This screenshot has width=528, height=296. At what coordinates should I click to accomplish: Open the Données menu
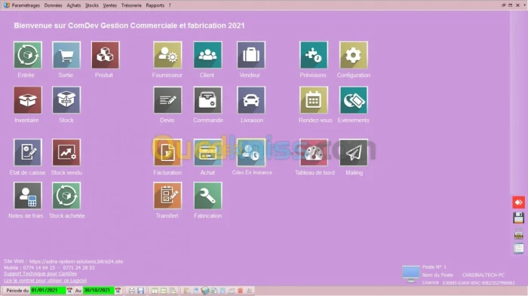[x=54, y=5]
